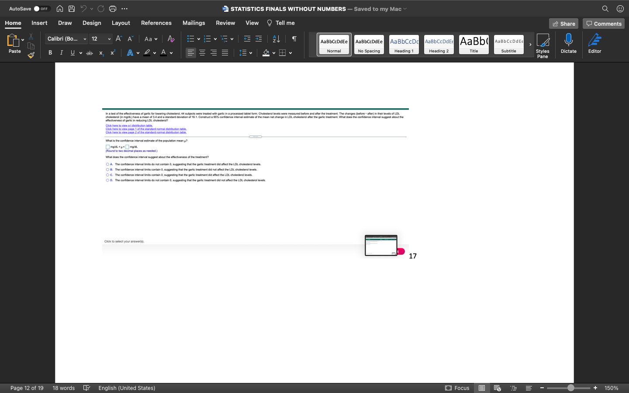Center align text

tap(202, 53)
